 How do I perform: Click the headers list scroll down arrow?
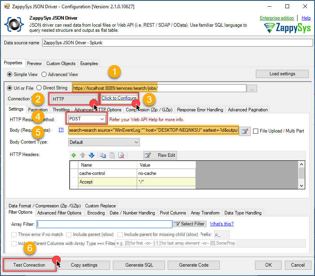tap(301, 186)
